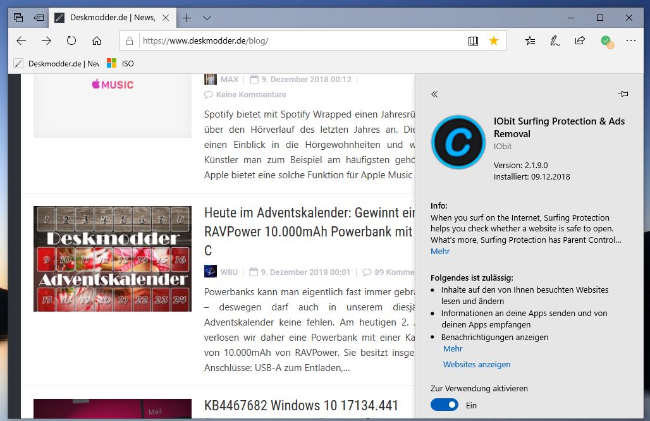
Task: Open a new tab
Action: tap(187, 18)
